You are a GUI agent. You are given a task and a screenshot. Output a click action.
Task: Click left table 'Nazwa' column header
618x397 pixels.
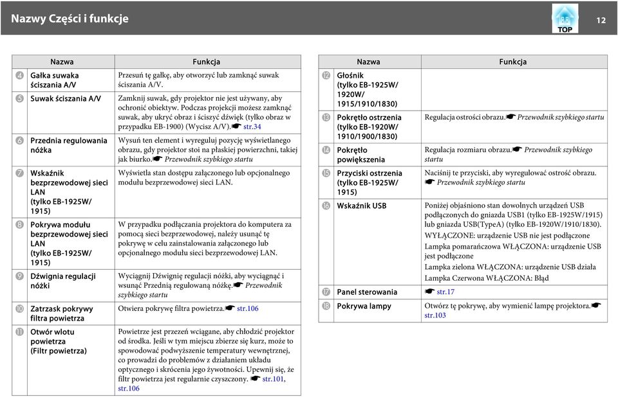(x=62, y=62)
